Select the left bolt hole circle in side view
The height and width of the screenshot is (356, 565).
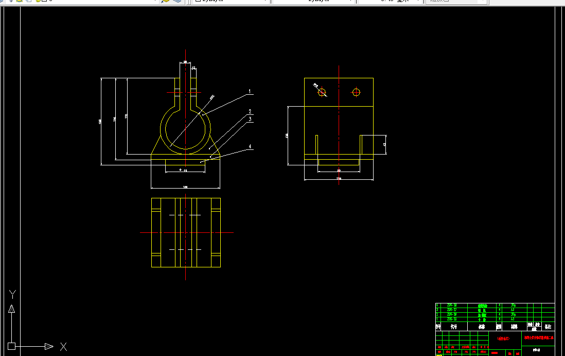click(x=322, y=92)
